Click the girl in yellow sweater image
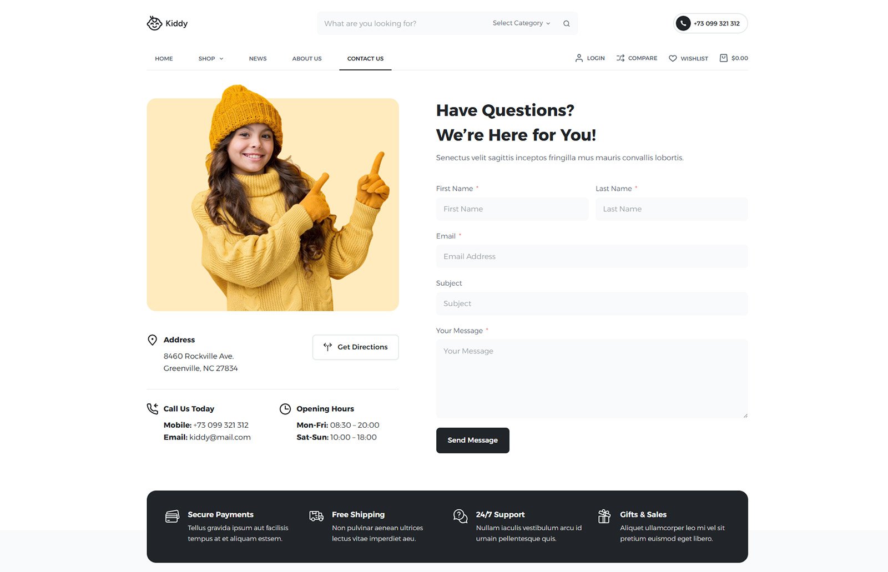This screenshot has width=888, height=572. [x=273, y=204]
